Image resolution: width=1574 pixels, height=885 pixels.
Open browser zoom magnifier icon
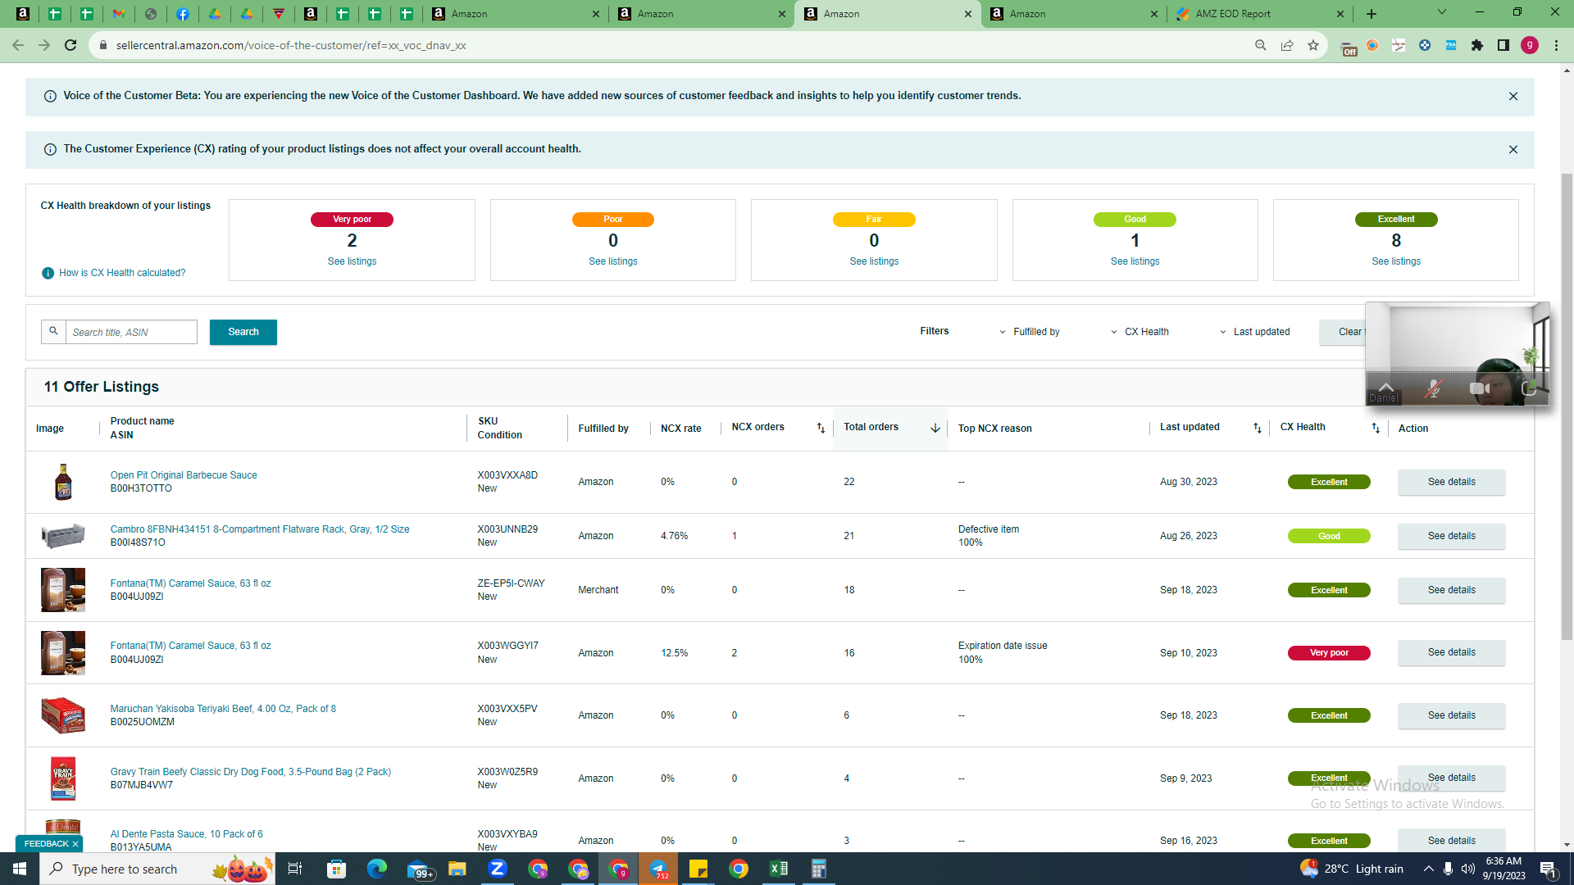coord(1261,45)
